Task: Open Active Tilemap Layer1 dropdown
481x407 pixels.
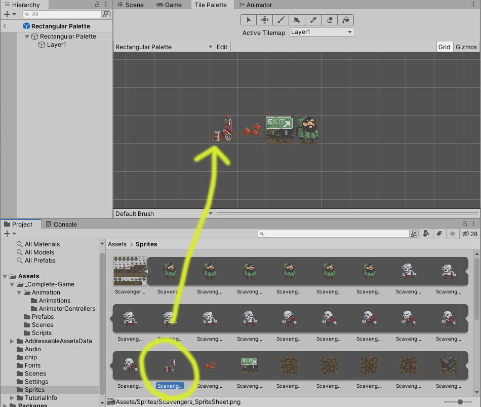Action: coord(322,32)
